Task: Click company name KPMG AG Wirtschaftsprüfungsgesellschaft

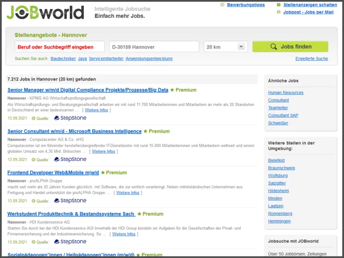Action: [x=67, y=98]
